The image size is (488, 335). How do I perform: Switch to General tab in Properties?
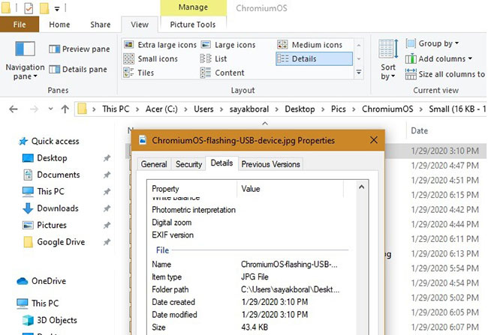coord(154,164)
